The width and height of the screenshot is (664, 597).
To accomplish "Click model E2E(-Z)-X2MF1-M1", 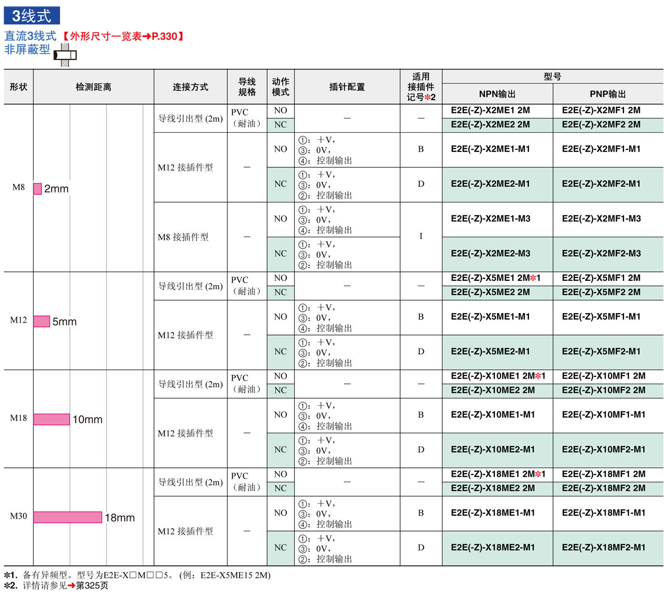I will 601,149.
